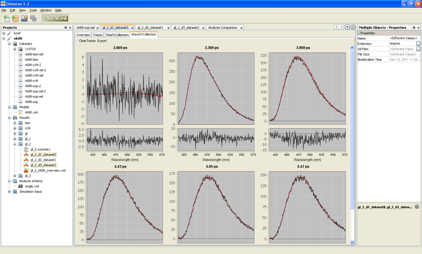The height and width of the screenshot is (254, 422).
Task: Expand the Simulation Input folder
Action: (9, 192)
